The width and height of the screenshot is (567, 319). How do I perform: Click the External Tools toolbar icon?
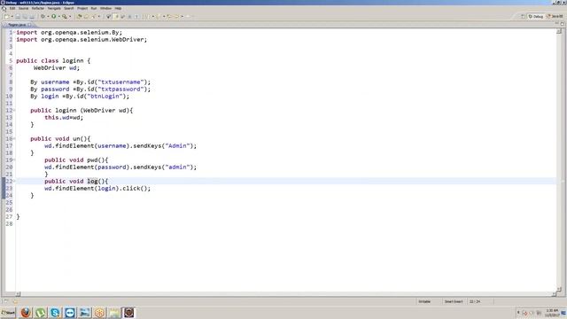(65, 16)
